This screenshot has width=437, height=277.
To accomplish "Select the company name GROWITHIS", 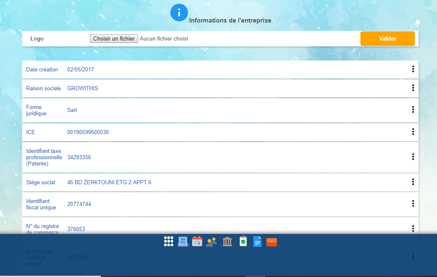I will pos(83,89).
